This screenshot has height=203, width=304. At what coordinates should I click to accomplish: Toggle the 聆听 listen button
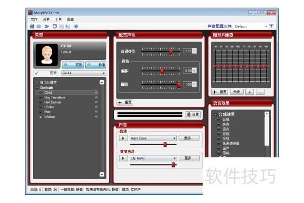pyautogui.click(x=96, y=64)
